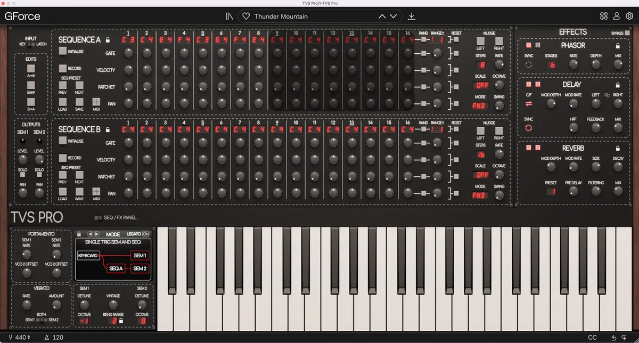The image size is (639, 343).
Task: Change Sequence A Steps value display
Action: pos(482,65)
